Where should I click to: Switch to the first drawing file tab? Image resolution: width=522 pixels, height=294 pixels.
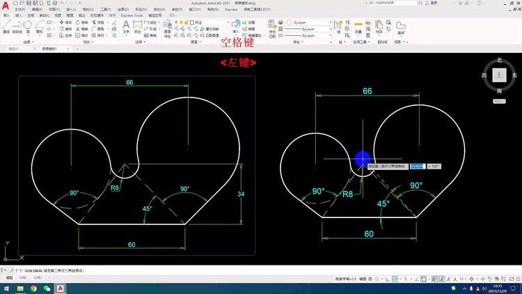[x=14, y=49]
